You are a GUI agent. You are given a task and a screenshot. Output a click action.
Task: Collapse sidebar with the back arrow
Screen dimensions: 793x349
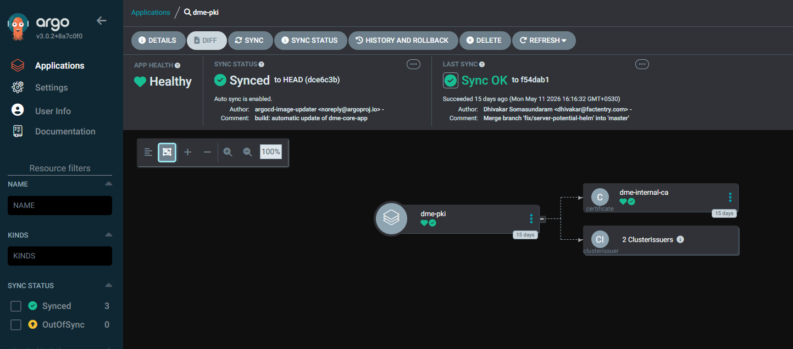click(x=102, y=21)
